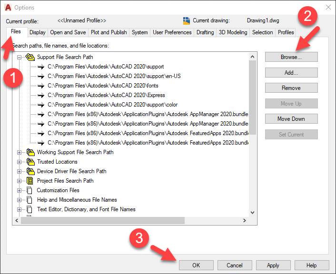Click the Trusted Locations folder icon
Screen dimensions: 336x274
pos(30,162)
